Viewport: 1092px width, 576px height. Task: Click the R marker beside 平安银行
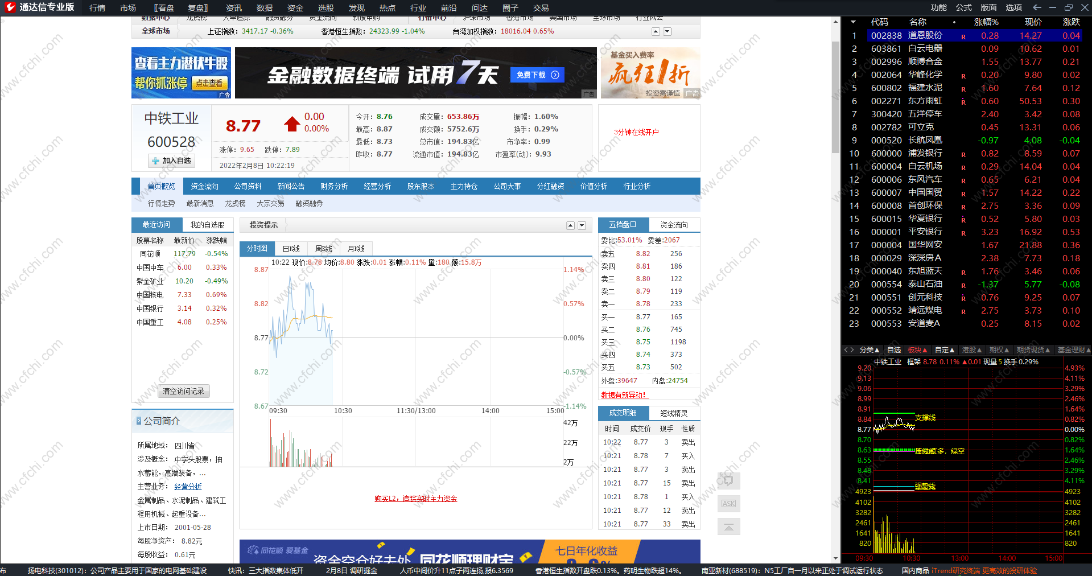963,233
